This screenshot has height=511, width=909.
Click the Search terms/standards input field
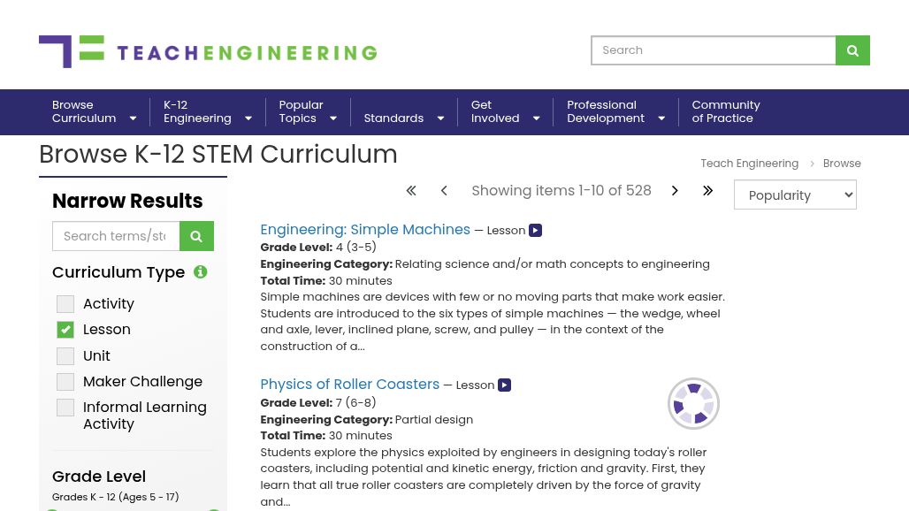pyautogui.click(x=116, y=236)
